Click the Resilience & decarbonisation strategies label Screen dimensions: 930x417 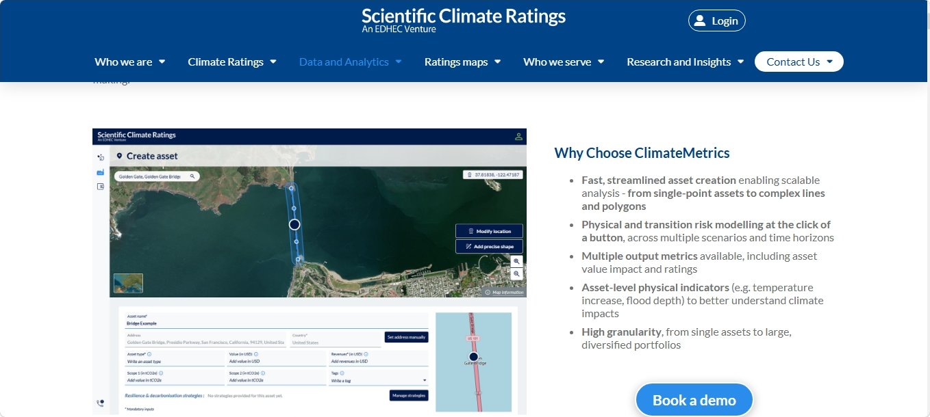point(164,396)
